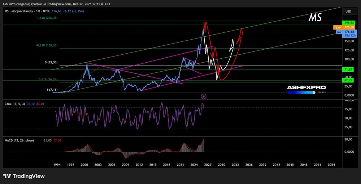361x184 pixels.
Task: Click the Stochastic 75,10 value
Action: pyautogui.click(x=30, y=104)
